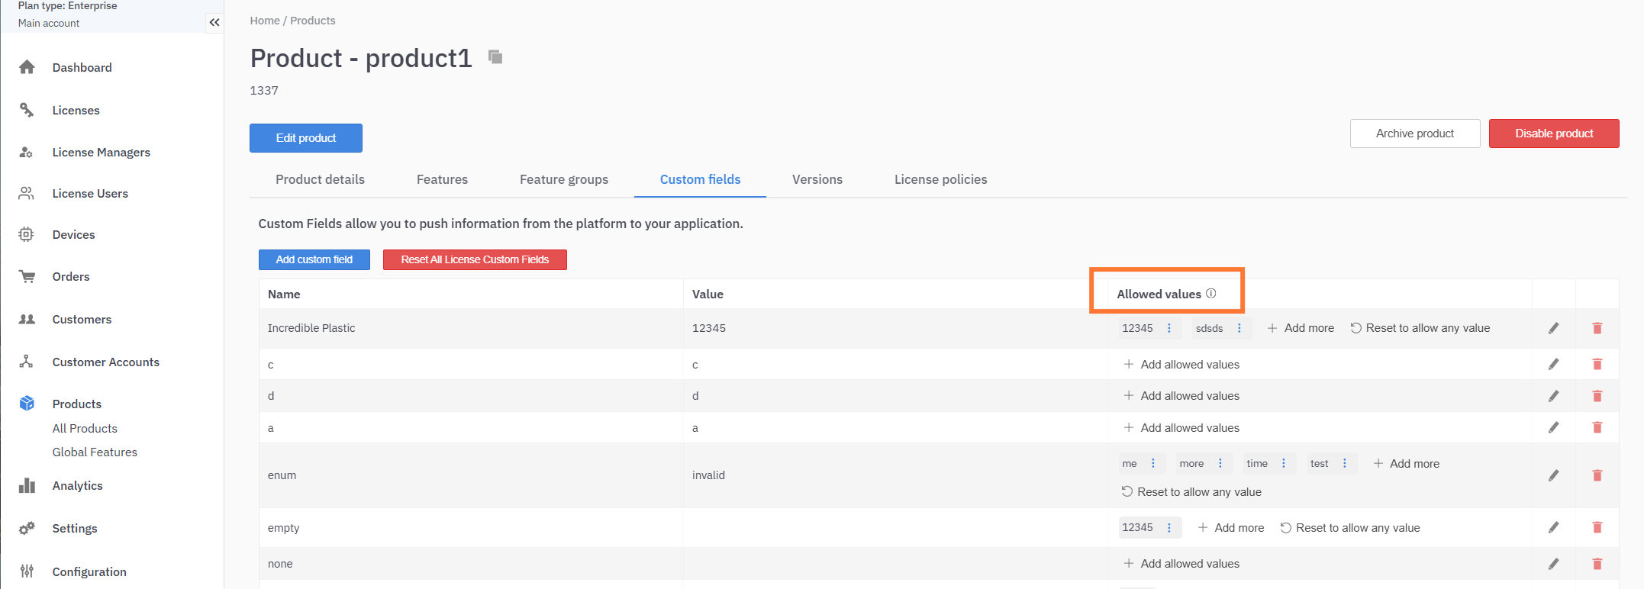The height and width of the screenshot is (589, 1644).
Task: Delete custom field c using trash icon
Action: pos(1597,365)
